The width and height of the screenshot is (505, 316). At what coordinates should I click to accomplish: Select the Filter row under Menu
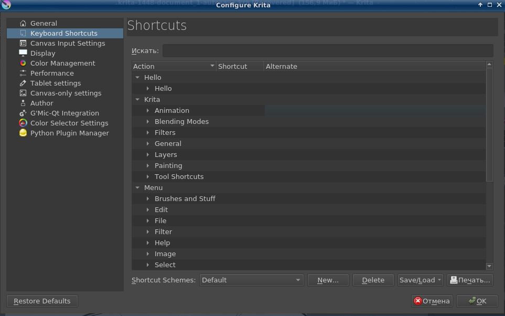(x=309, y=231)
